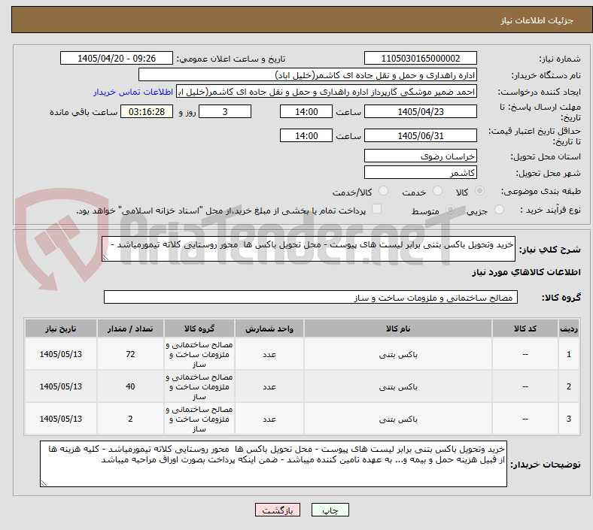Click the buyer description textarea
This screenshot has height=530, width=593.
point(273,464)
